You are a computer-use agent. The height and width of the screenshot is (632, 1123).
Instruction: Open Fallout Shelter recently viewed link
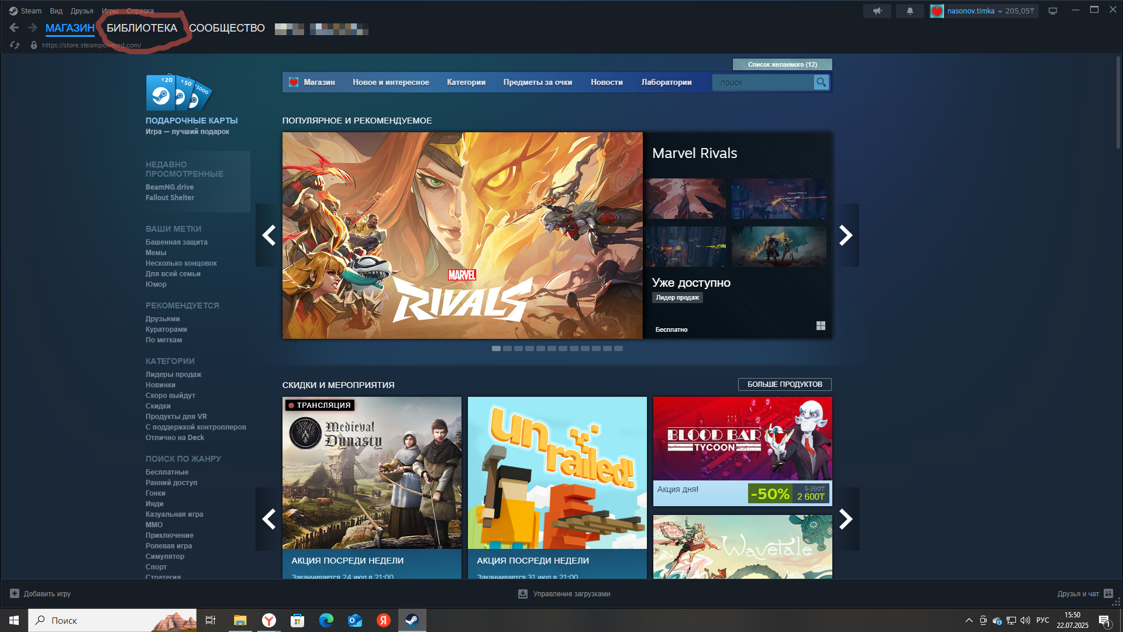170,198
